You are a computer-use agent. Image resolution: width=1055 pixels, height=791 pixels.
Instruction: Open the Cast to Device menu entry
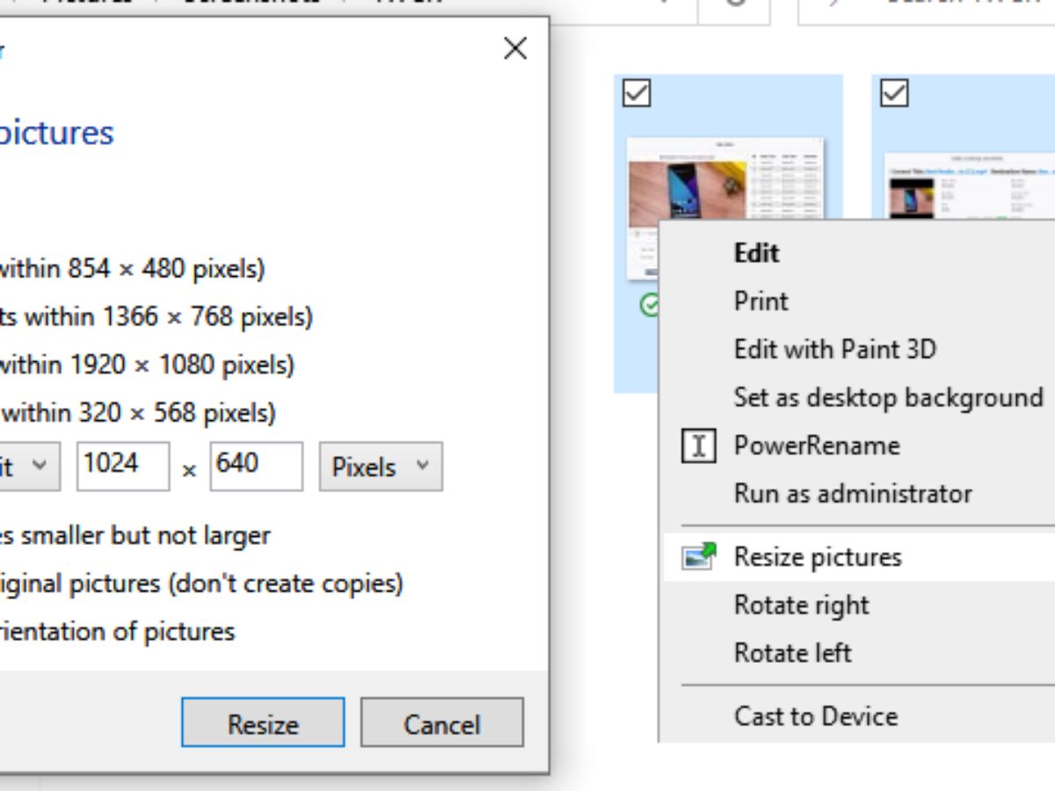tap(816, 716)
